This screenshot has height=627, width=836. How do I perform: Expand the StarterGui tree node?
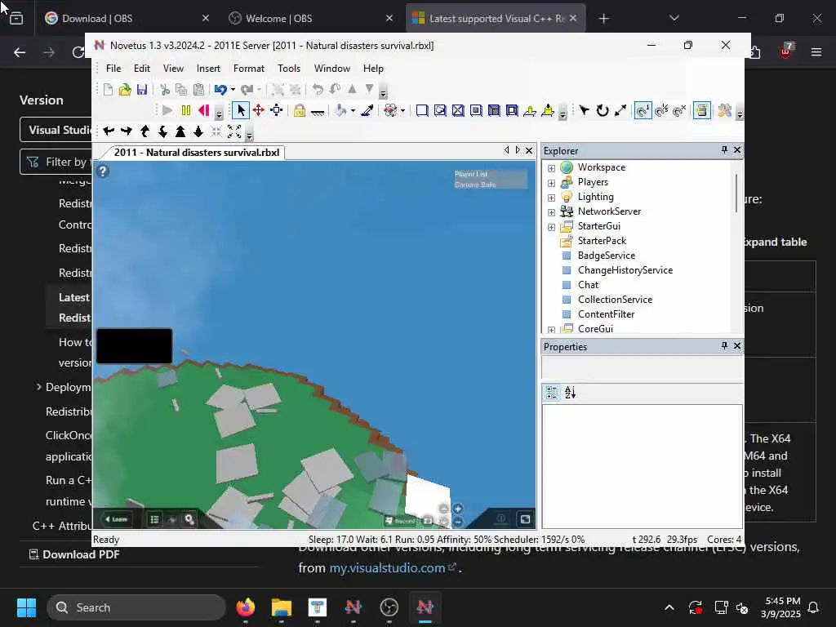click(551, 227)
